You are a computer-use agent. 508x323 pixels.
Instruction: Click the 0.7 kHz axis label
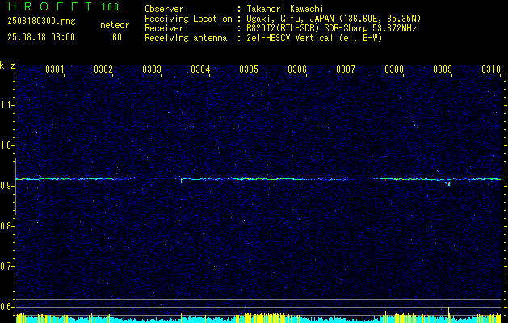pos(7,266)
